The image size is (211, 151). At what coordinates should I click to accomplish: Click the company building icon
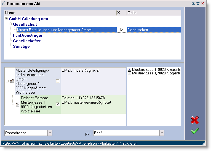(12, 81)
